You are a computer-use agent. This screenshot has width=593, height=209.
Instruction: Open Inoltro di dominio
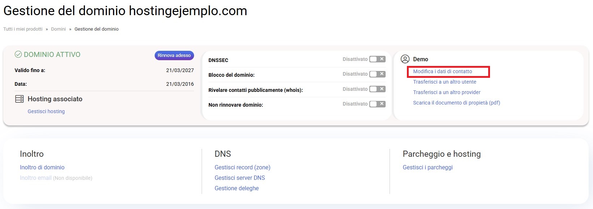coord(42,167)
